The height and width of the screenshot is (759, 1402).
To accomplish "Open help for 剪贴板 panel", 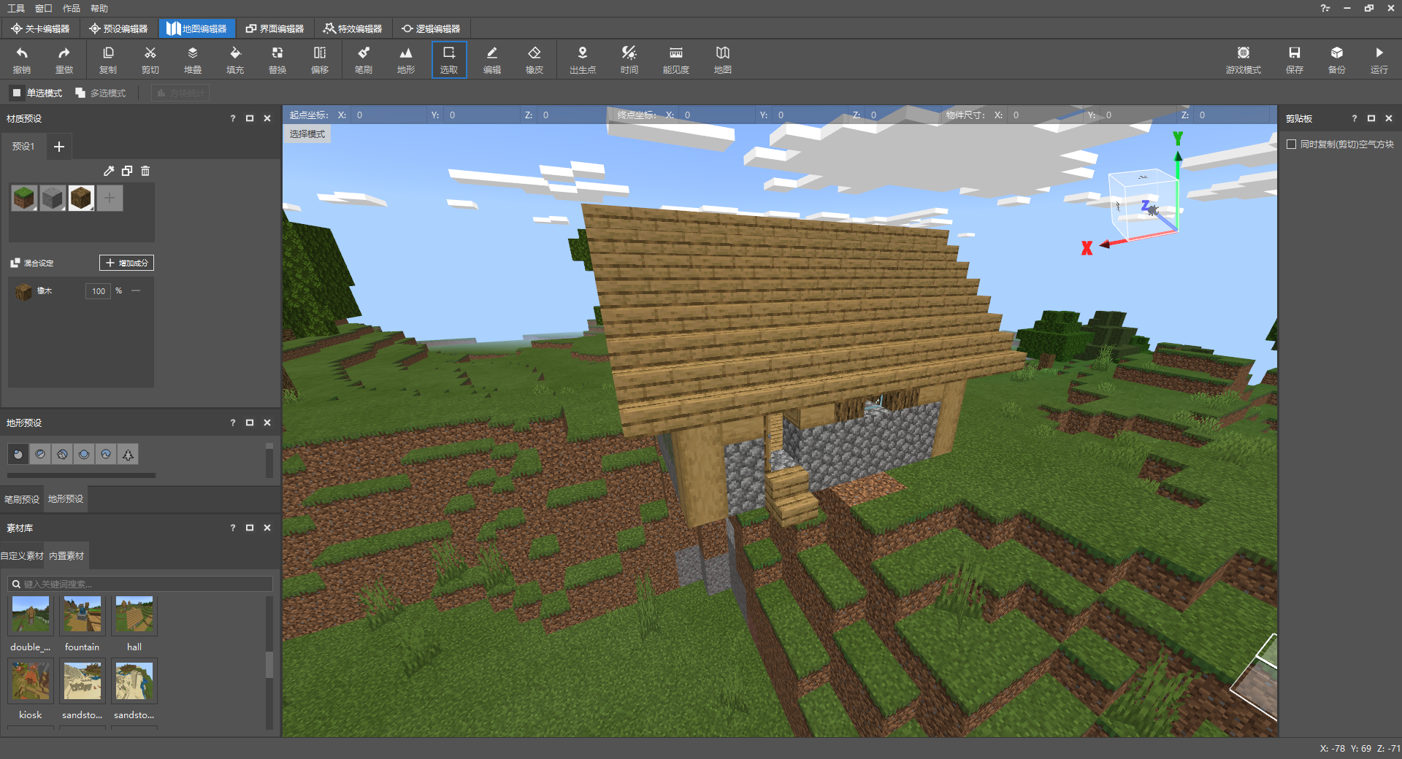I will pyautogui.click(x=1354, y=118).
